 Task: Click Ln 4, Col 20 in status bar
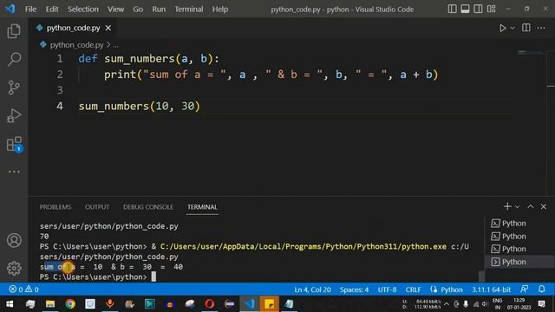point(312,289)
